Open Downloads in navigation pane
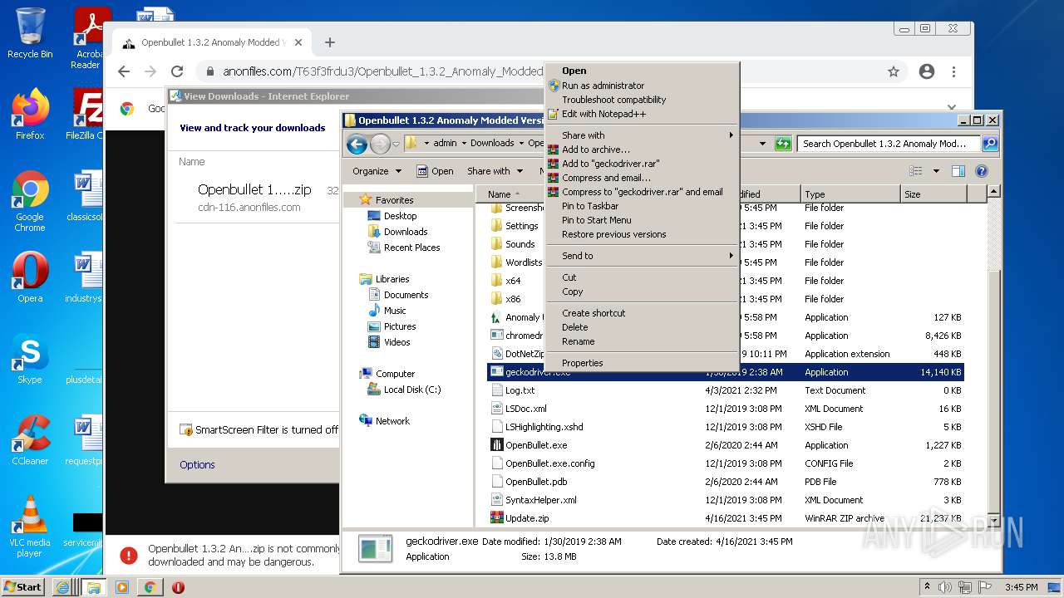The height and width of the screenshot is (598, 1064). point(405,232)
